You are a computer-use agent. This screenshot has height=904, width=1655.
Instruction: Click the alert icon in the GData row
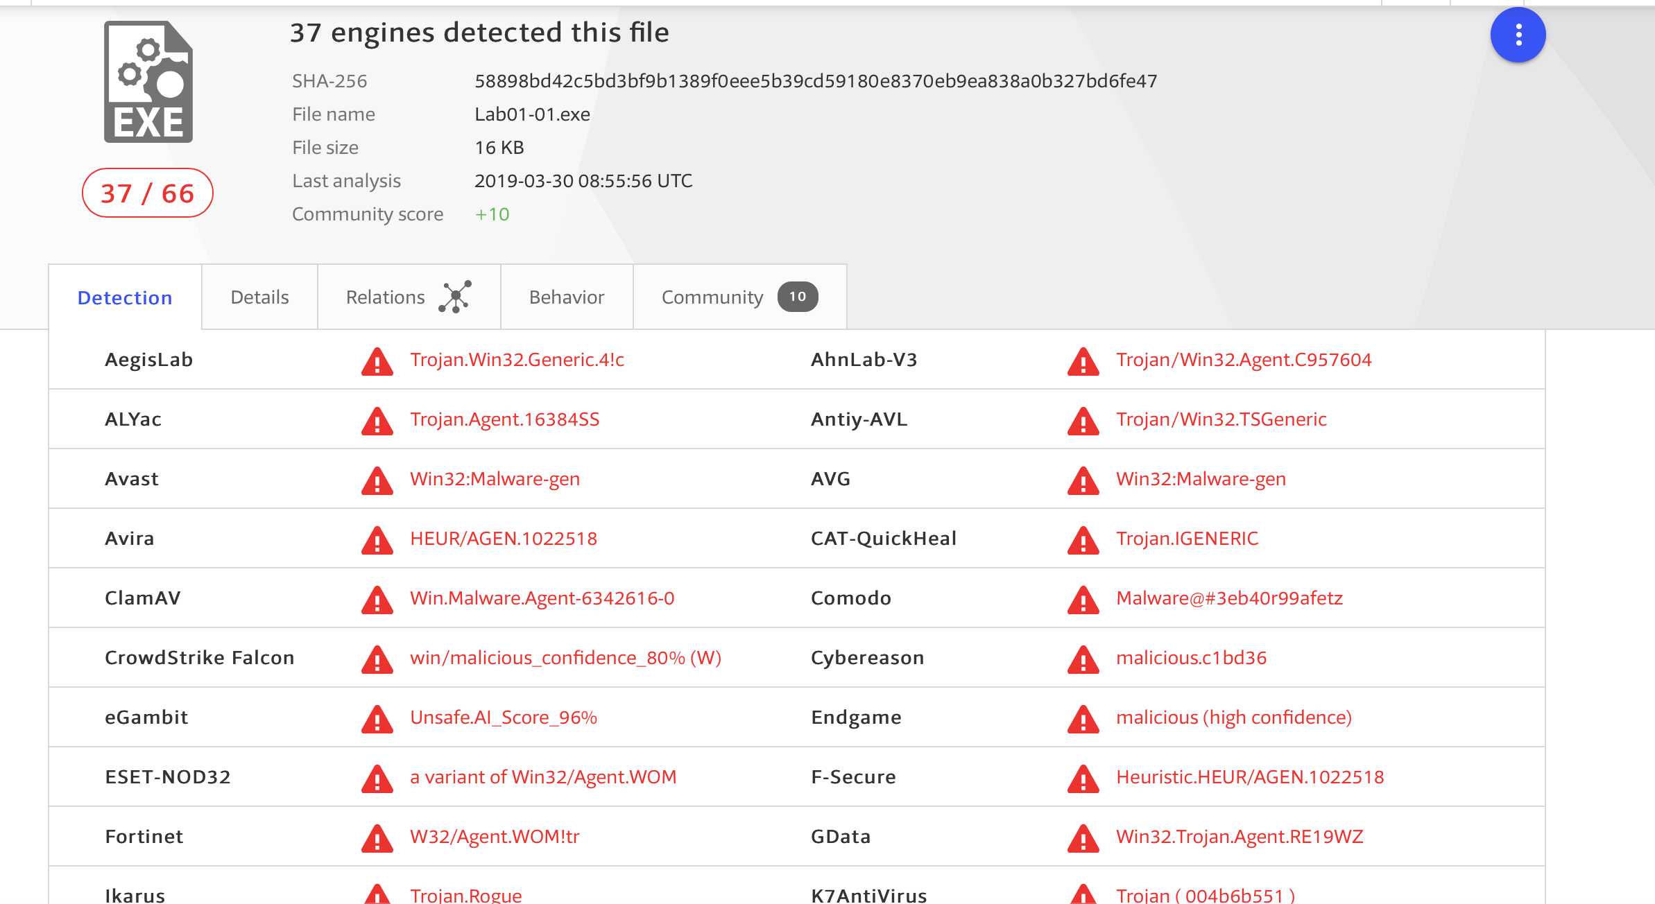pos(1083,839)
